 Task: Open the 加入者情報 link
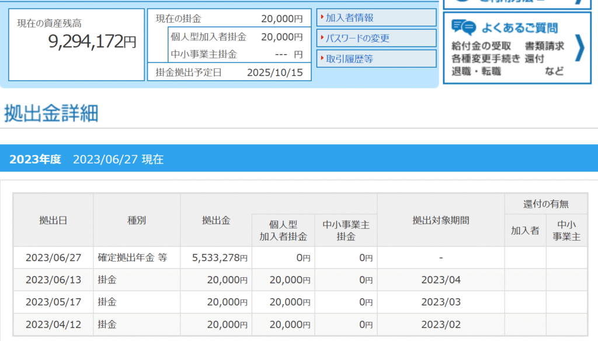[x=349, y=18]
